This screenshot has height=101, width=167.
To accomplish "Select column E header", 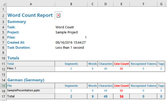I will [x=121, y=4].
